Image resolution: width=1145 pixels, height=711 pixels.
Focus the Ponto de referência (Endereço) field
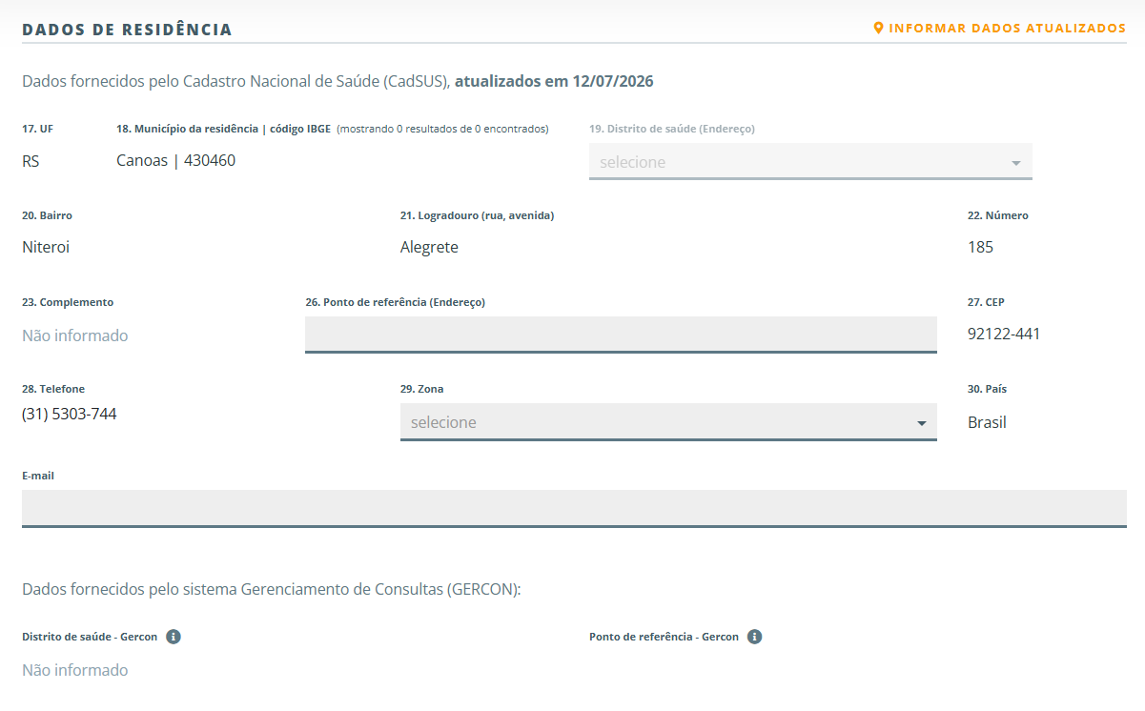621,335
